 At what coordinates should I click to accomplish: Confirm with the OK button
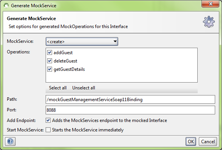tap(191, 141)
